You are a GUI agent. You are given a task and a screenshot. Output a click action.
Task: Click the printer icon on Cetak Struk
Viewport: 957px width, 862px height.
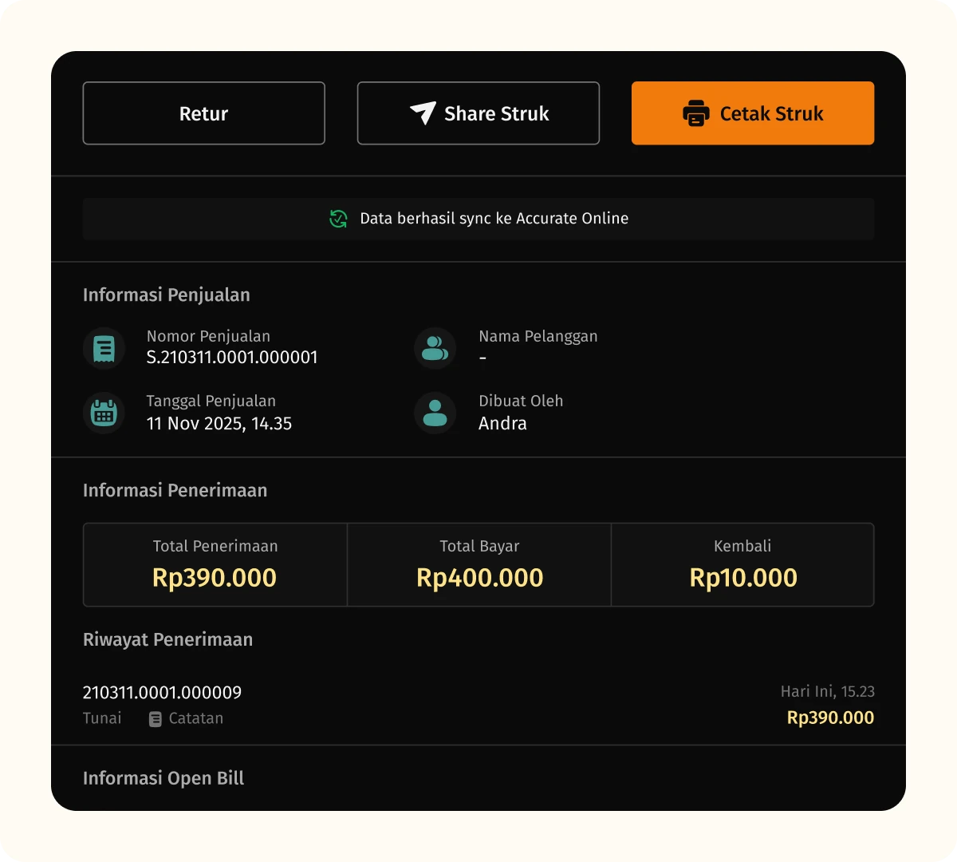(x=695, y=113)
